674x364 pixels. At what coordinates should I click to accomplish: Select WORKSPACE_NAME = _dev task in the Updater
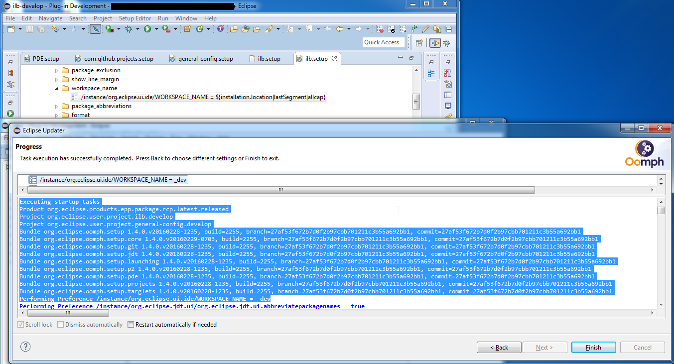(108, 180)
